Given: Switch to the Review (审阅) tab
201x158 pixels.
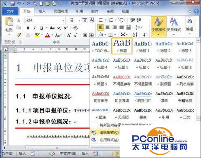Looking at the screenshot, I should point(110,11).
